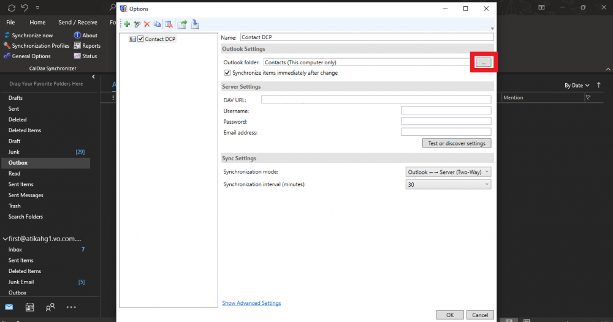Open the File menu tab
Screen dimensions: 613x322
10,22
